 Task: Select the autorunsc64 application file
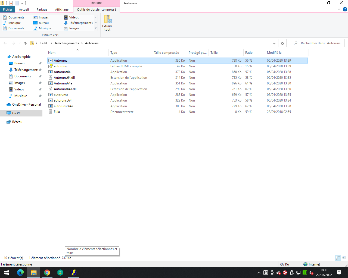click(178, 100)
